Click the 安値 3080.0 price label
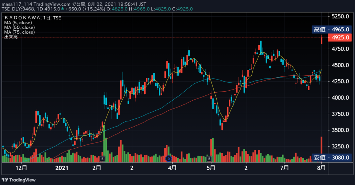This screenshot has width=355, height=185. click(x=331, y=157)
